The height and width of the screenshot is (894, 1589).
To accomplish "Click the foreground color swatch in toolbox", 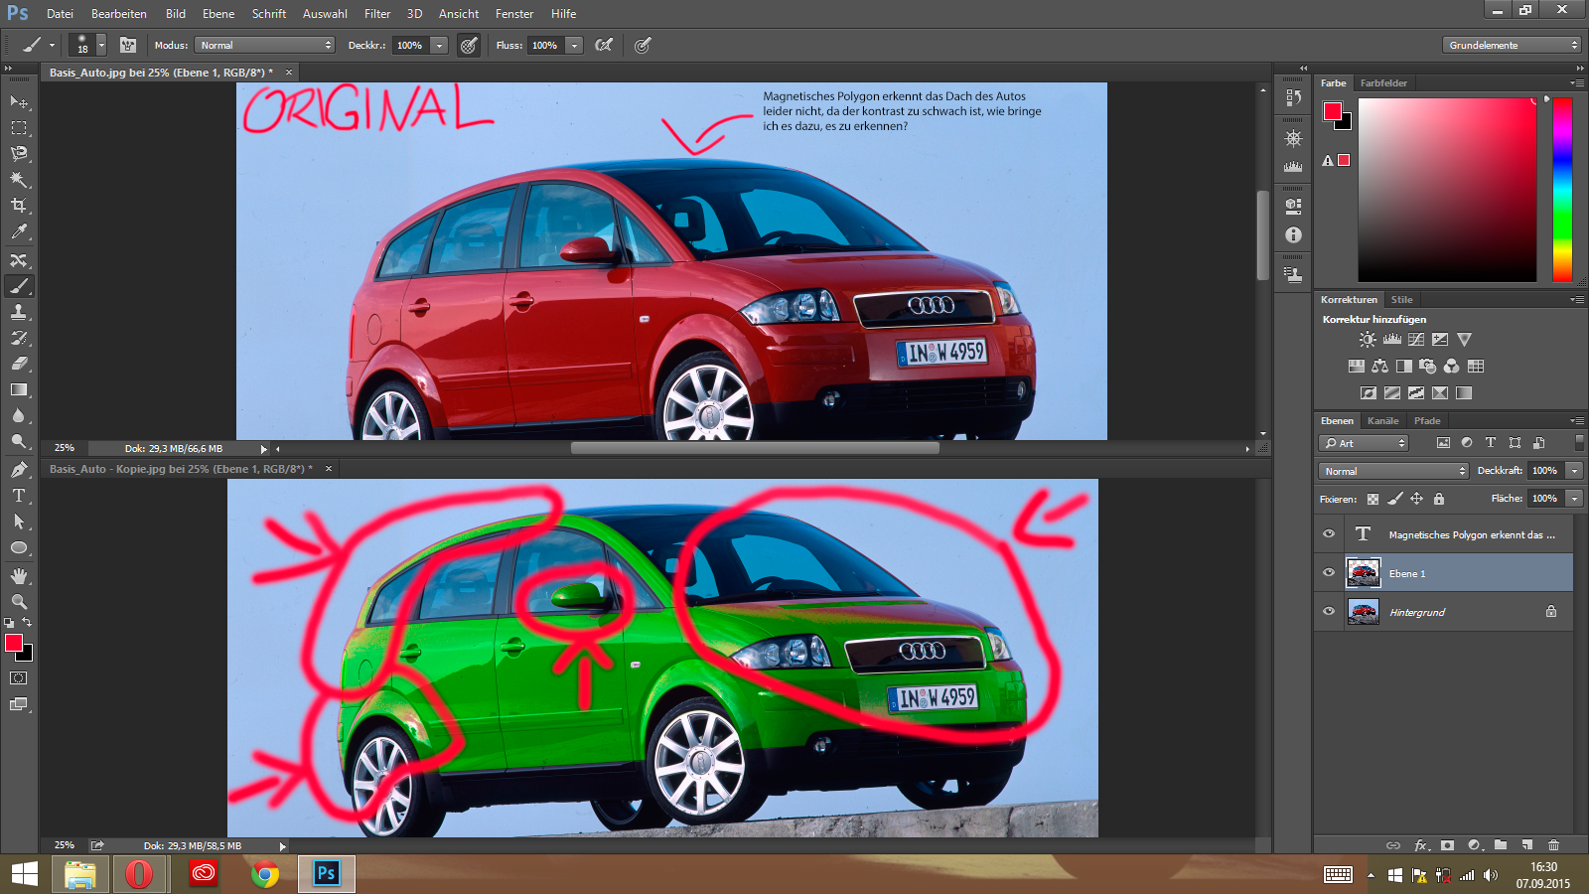I will [x=14, y=644].
